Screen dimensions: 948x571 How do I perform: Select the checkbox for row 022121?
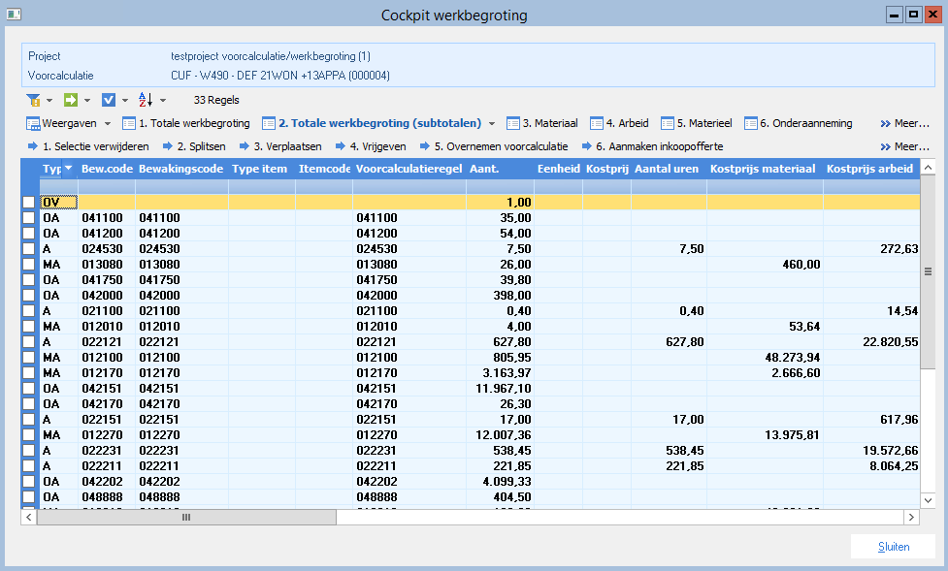click(28, 342)
